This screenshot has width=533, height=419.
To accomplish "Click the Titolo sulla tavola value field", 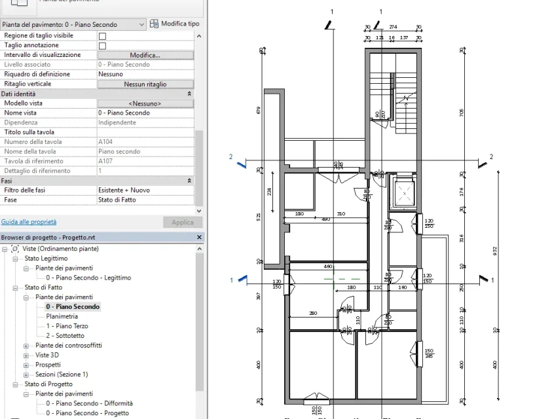I will (145, 132).
